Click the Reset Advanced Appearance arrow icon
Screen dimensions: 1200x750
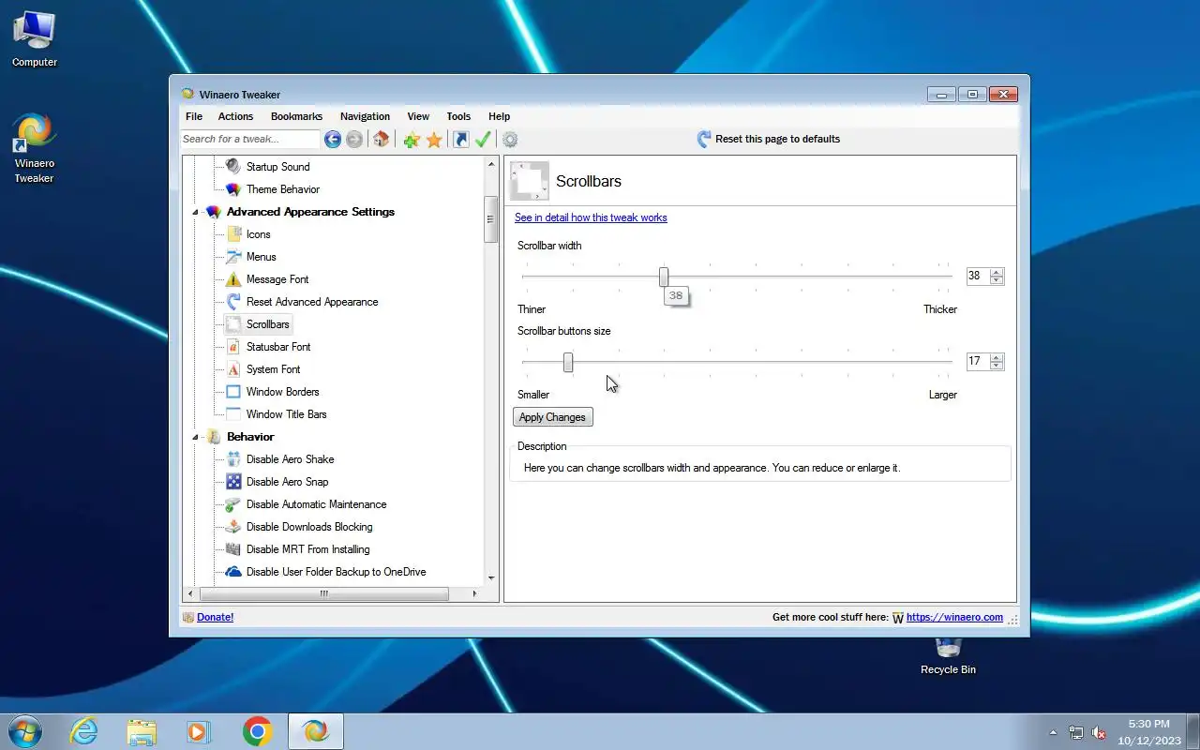233,302
